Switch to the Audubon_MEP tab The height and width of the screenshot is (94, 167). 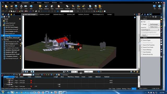click(x=71, y=14)
